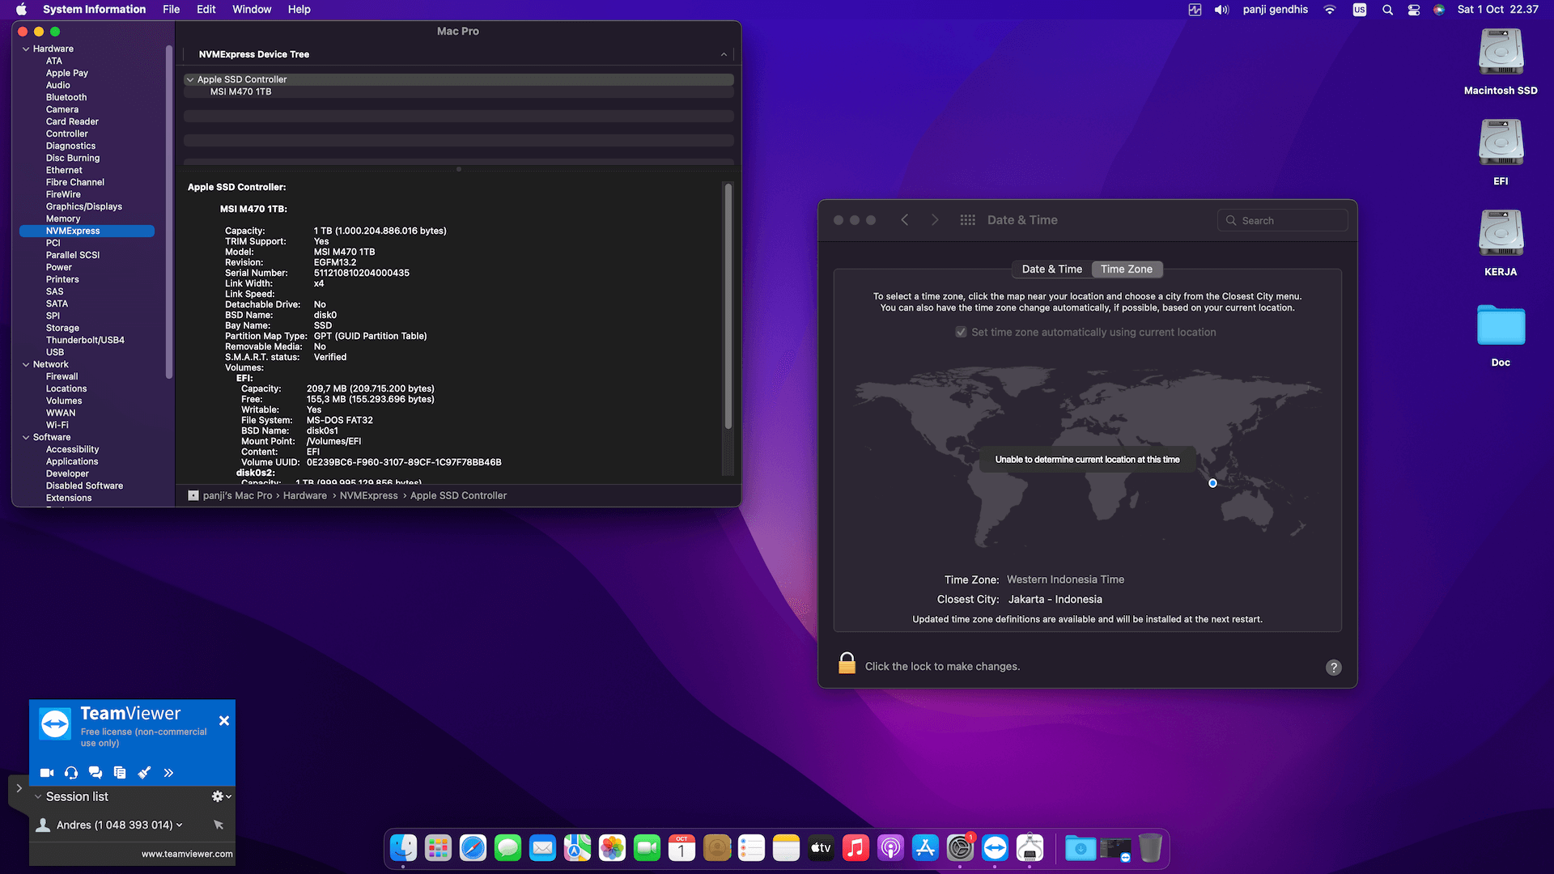Viewport: 1554px width, 874px height.
Task: Click Hardware in the path bar
Action: [x=305, y=495]
